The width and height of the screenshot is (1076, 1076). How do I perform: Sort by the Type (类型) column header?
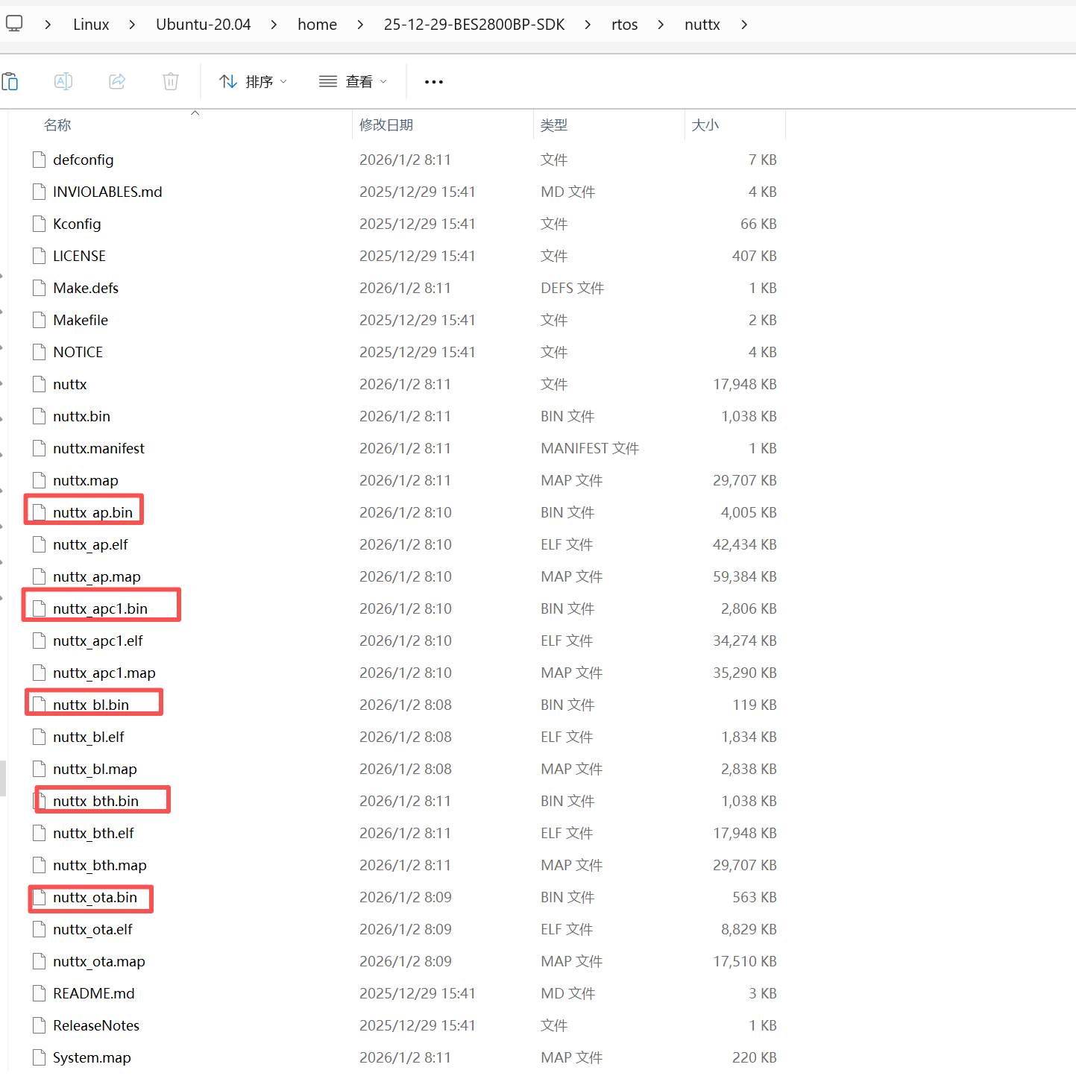(554, 125)
